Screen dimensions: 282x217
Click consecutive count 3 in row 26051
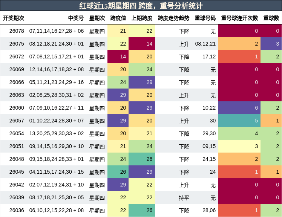click(239, 146)
